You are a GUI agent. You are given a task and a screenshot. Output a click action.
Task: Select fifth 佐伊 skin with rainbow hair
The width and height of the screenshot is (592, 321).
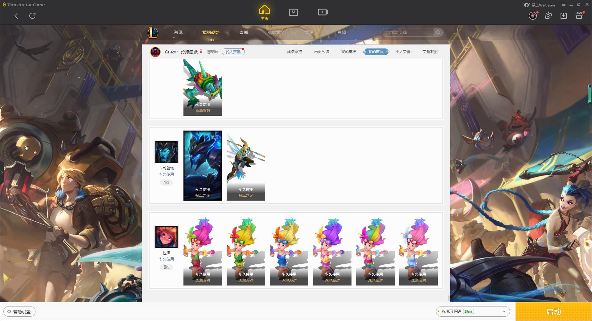point(375,250)
